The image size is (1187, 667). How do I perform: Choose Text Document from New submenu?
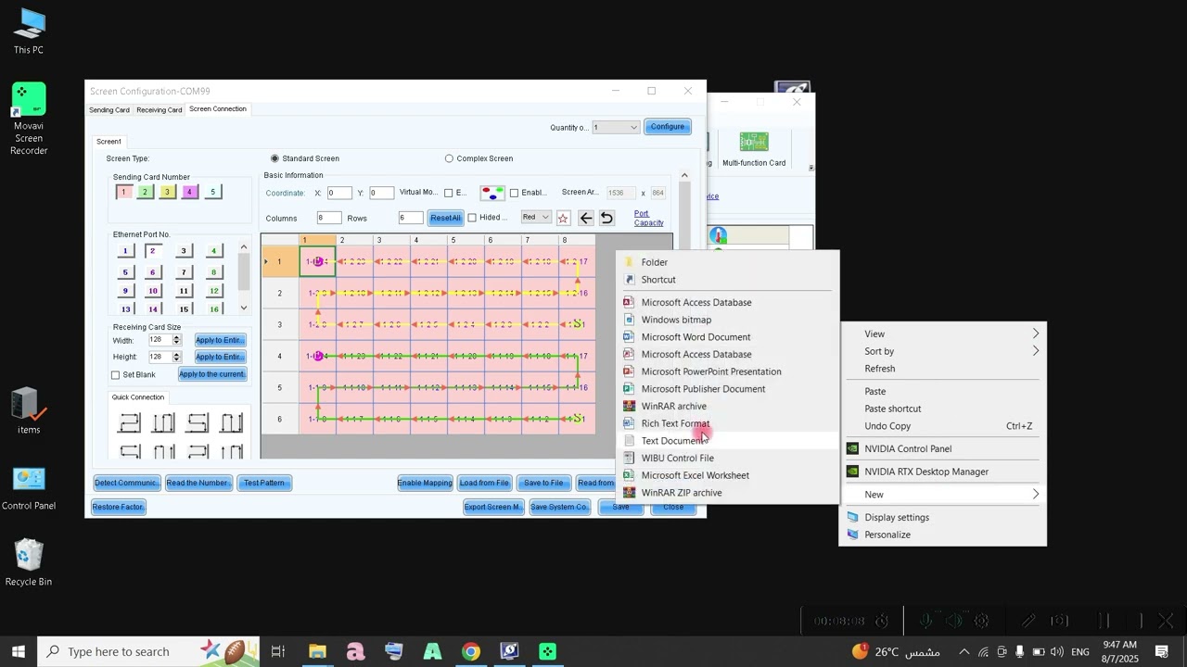(x=728, y=441)
